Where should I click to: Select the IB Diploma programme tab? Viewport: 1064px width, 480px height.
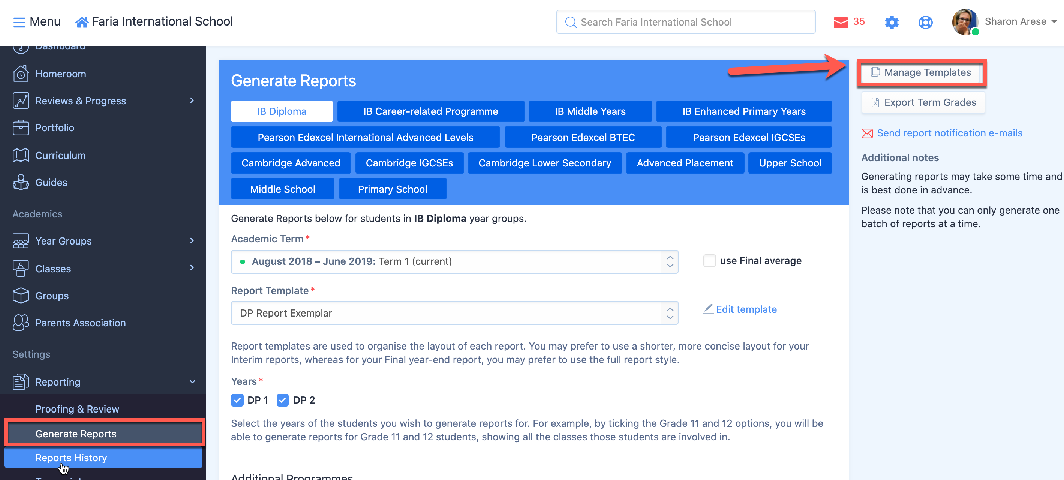coord(282,111)
